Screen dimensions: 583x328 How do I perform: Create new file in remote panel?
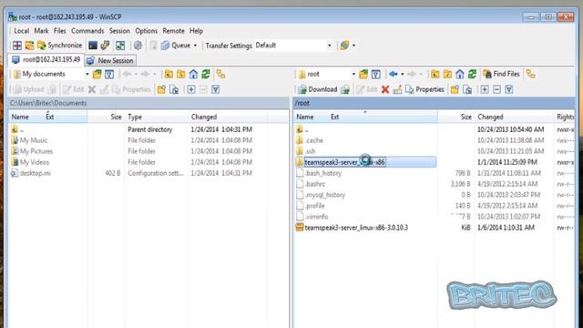coord(467,89)
